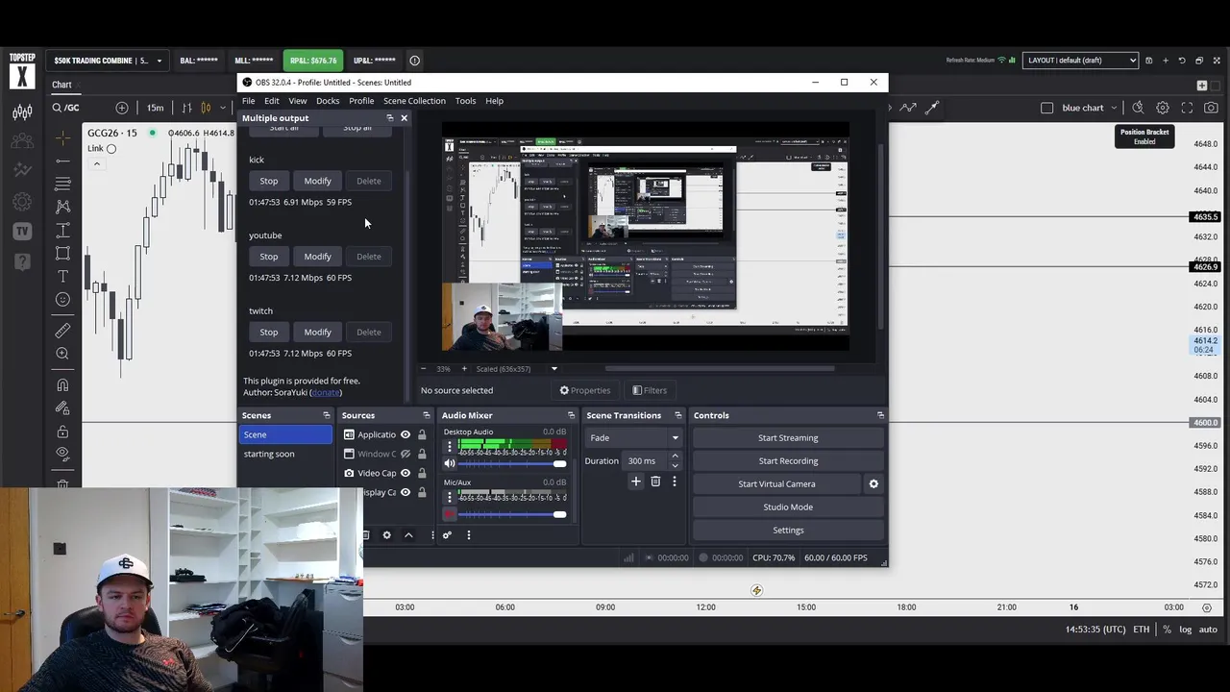Enter chart fullscreen mode icon
This screenshot has width=1230, height=692.
pos(1187,108)
